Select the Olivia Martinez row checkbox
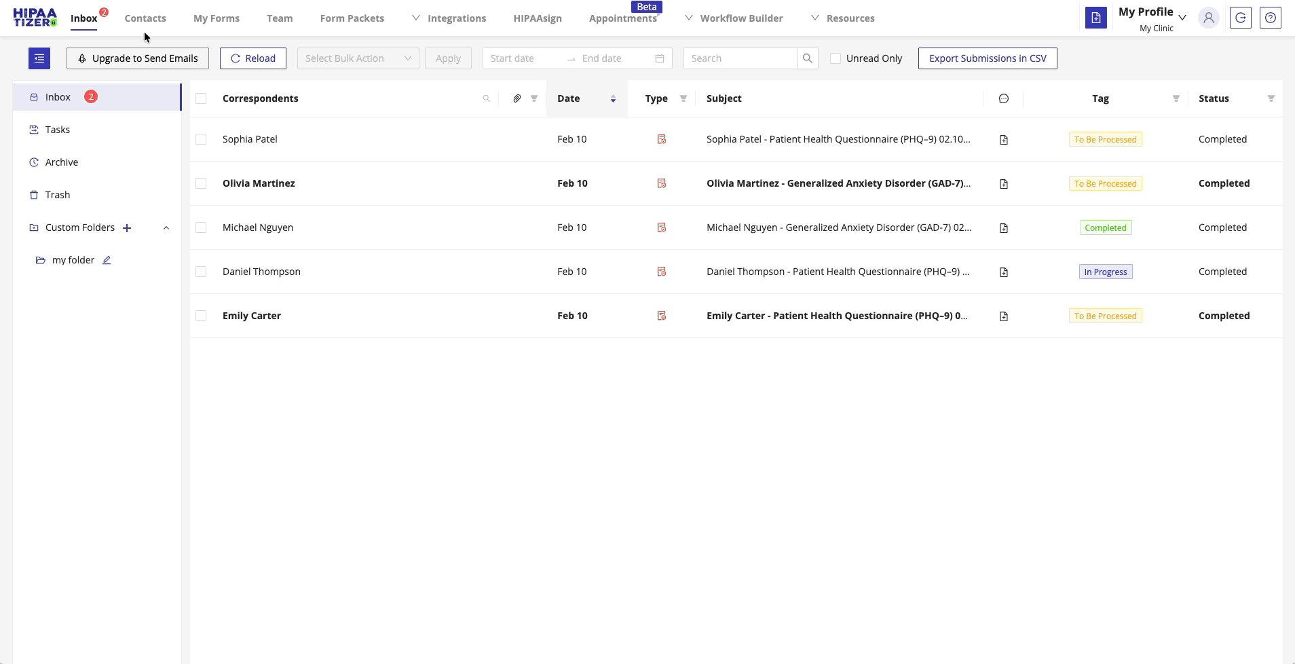Viewport: 1295px width, 664px height. (x=201, y=183)
